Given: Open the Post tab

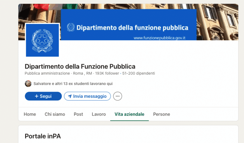Looking at the screenshot, I should [78, 114].
